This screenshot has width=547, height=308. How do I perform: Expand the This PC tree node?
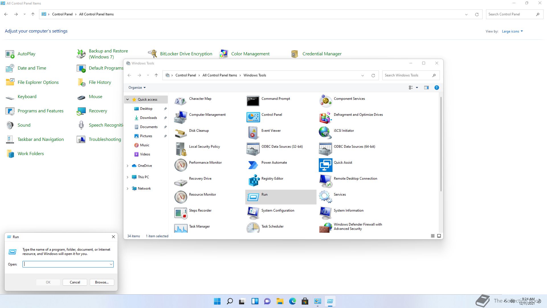tap(127, 177)
